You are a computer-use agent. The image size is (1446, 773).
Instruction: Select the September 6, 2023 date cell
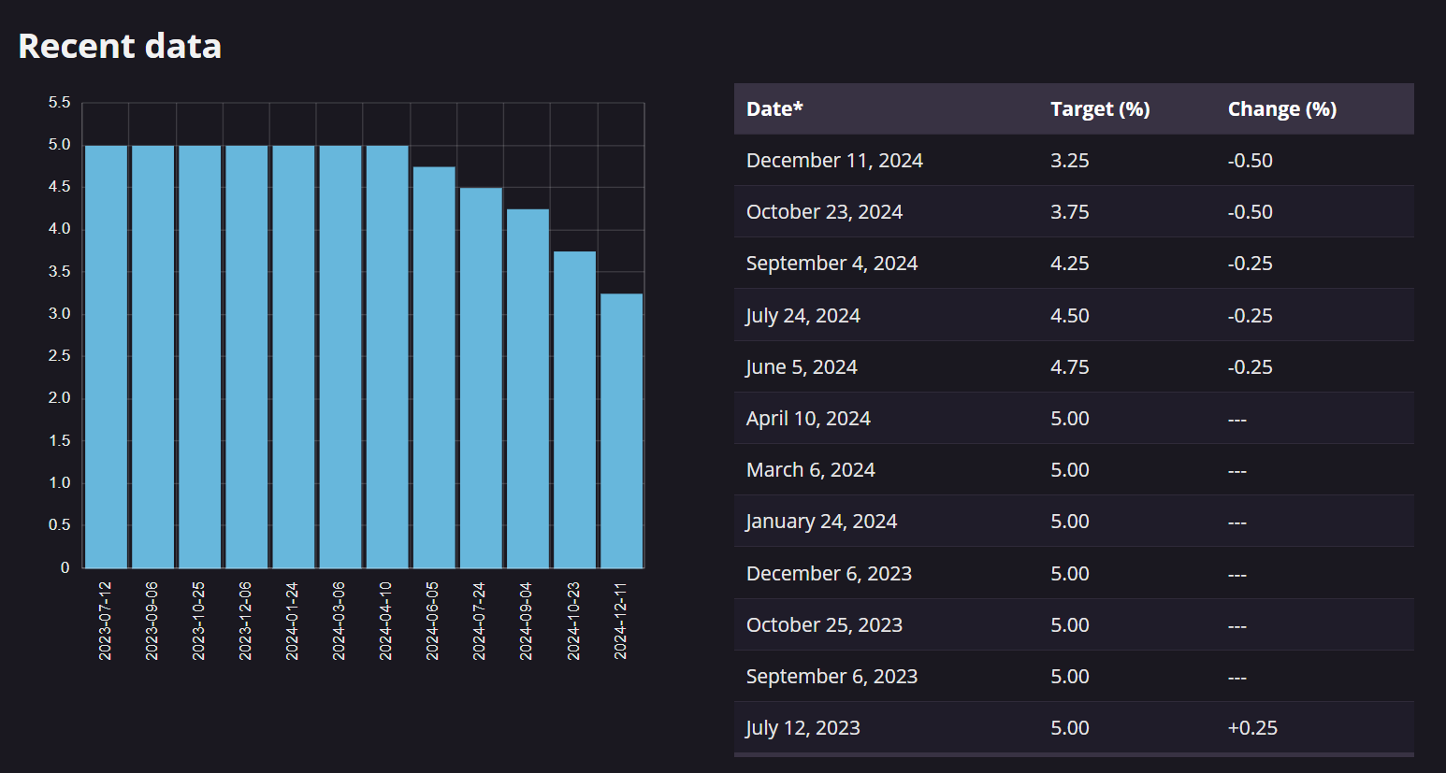pyautogui.click(x=831, y=677)
